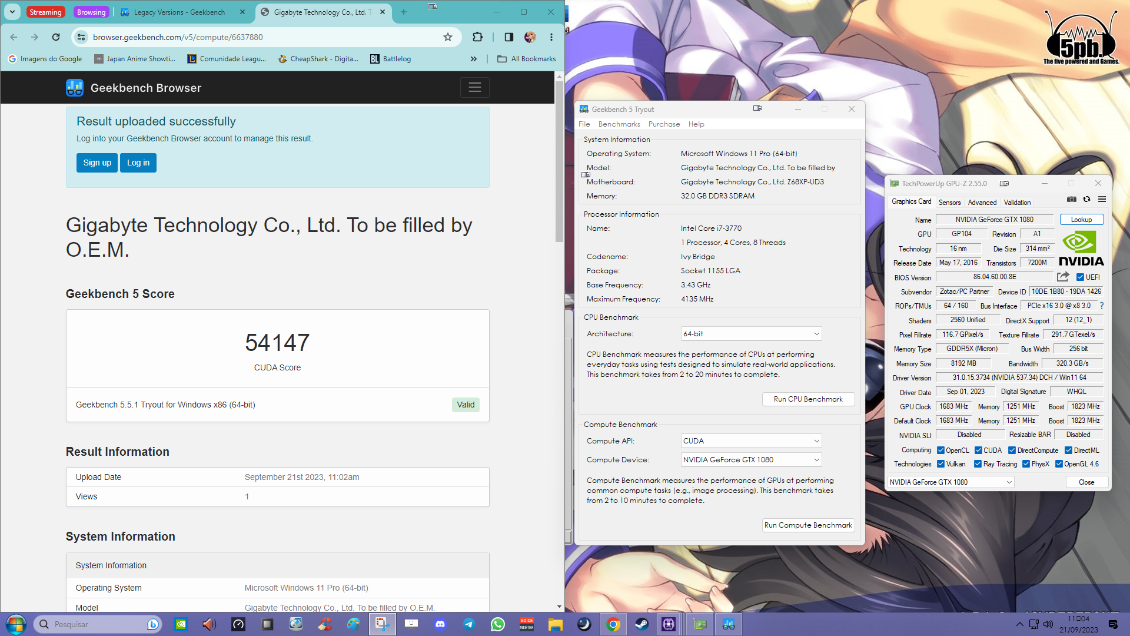Open Steam from the taskbar
Viewport: 1130px width, 636px height.
click(642, 624)
